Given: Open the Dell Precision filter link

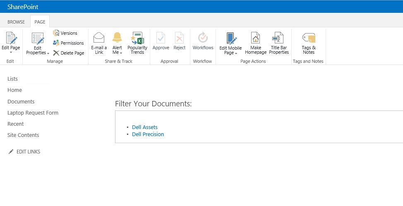Looking at the screenshot, I should [148, 134].
